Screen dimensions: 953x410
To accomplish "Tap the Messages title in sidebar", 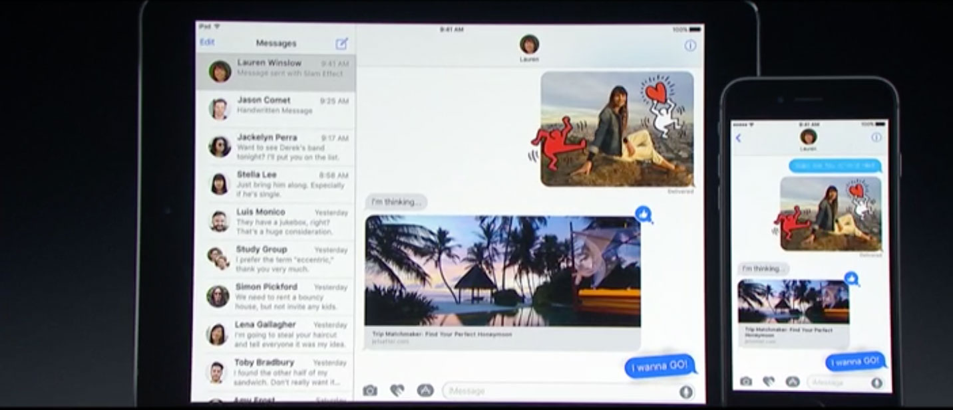I will (276, 43).
